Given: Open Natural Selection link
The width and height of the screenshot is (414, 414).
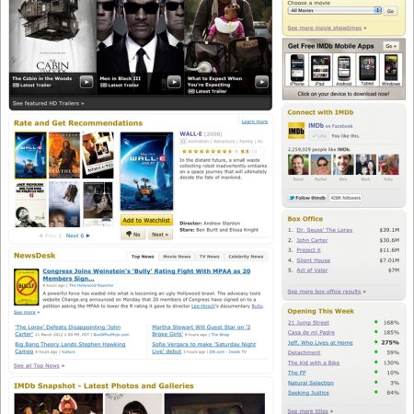Looking at the screenshot, I should [x=311, y=383].
